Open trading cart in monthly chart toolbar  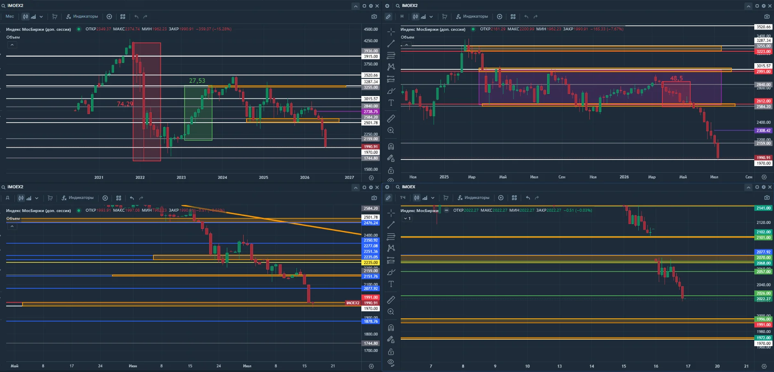pos(55,16)
